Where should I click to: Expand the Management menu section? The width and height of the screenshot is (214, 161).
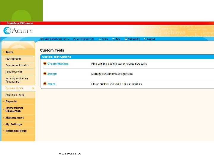point(18,118)
